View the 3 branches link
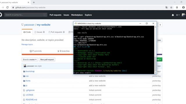 [x=64, y=51]
